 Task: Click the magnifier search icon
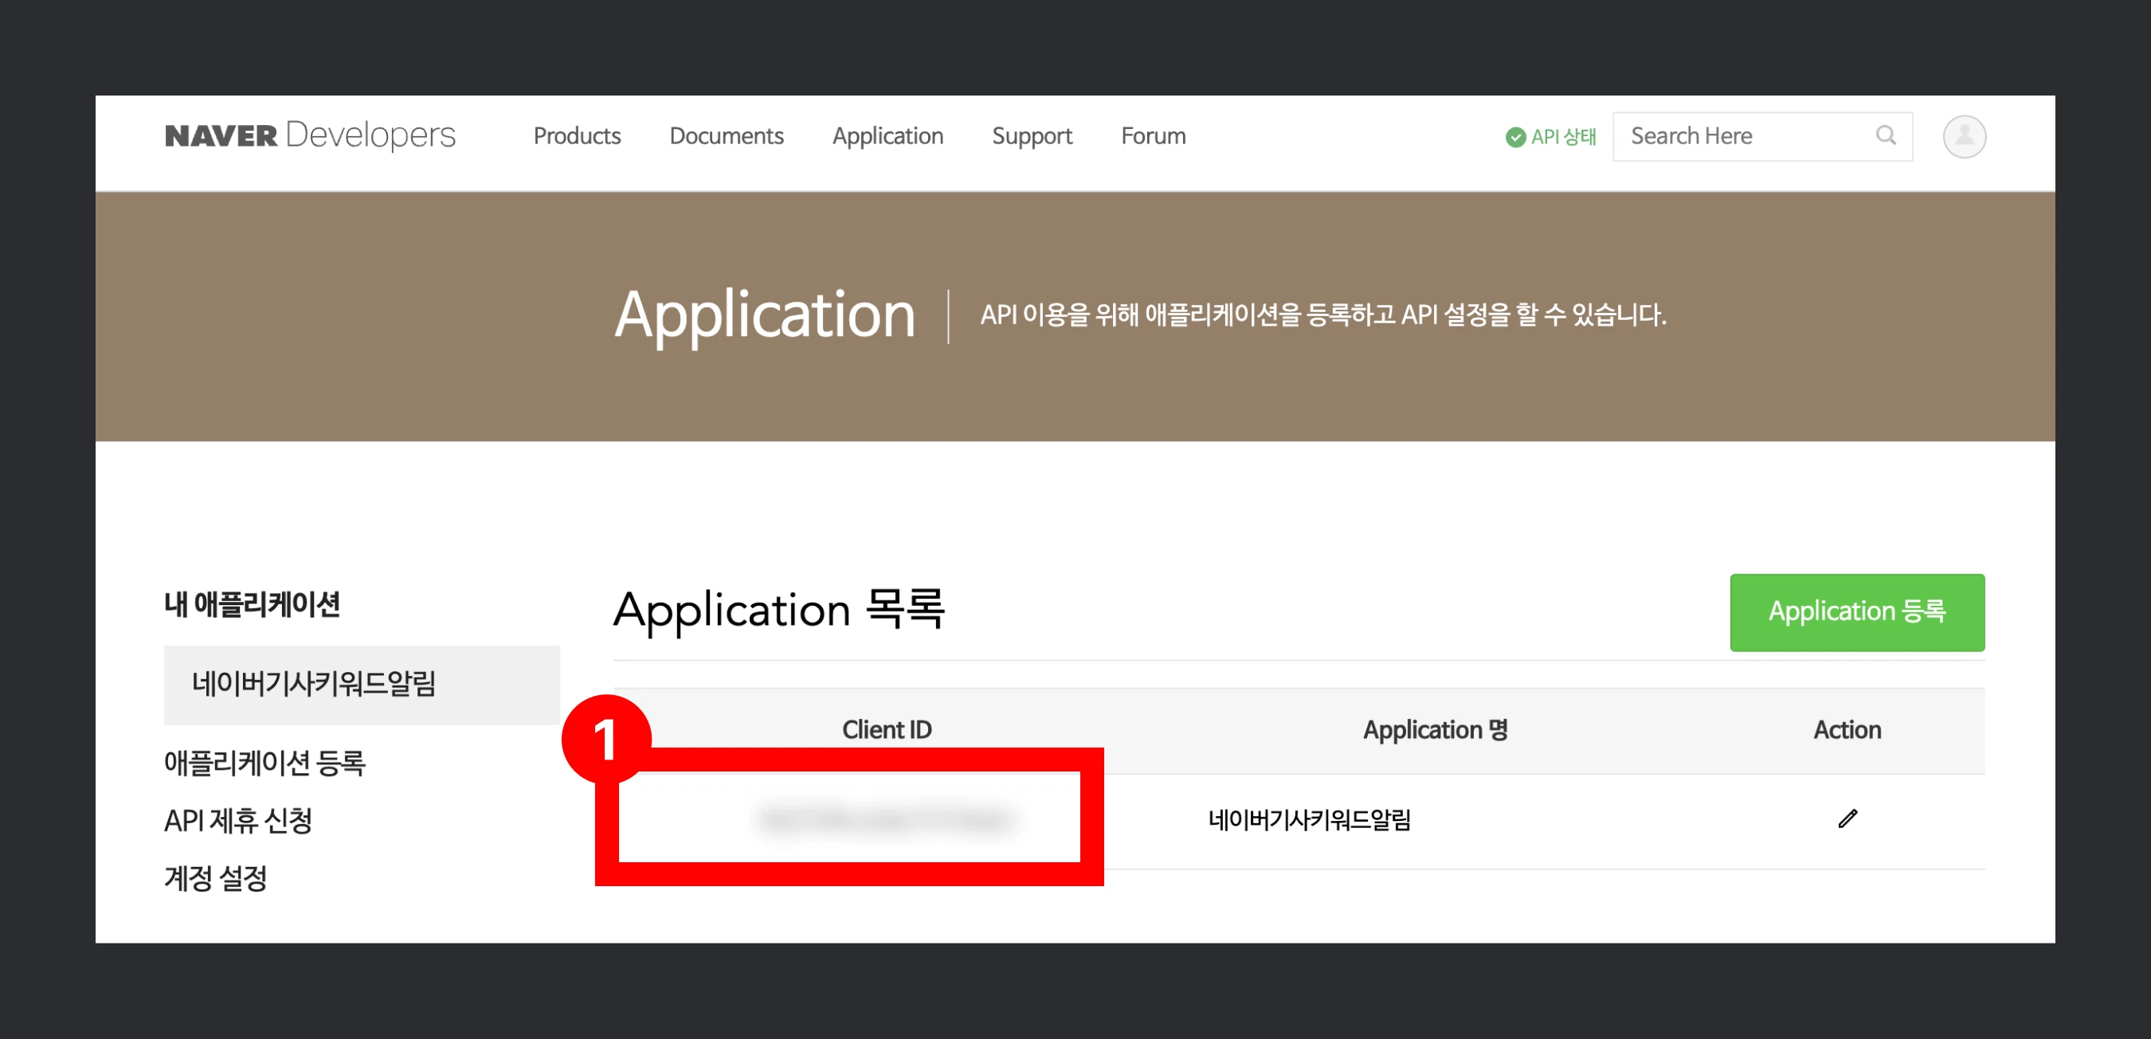[x=1885, y=135]
